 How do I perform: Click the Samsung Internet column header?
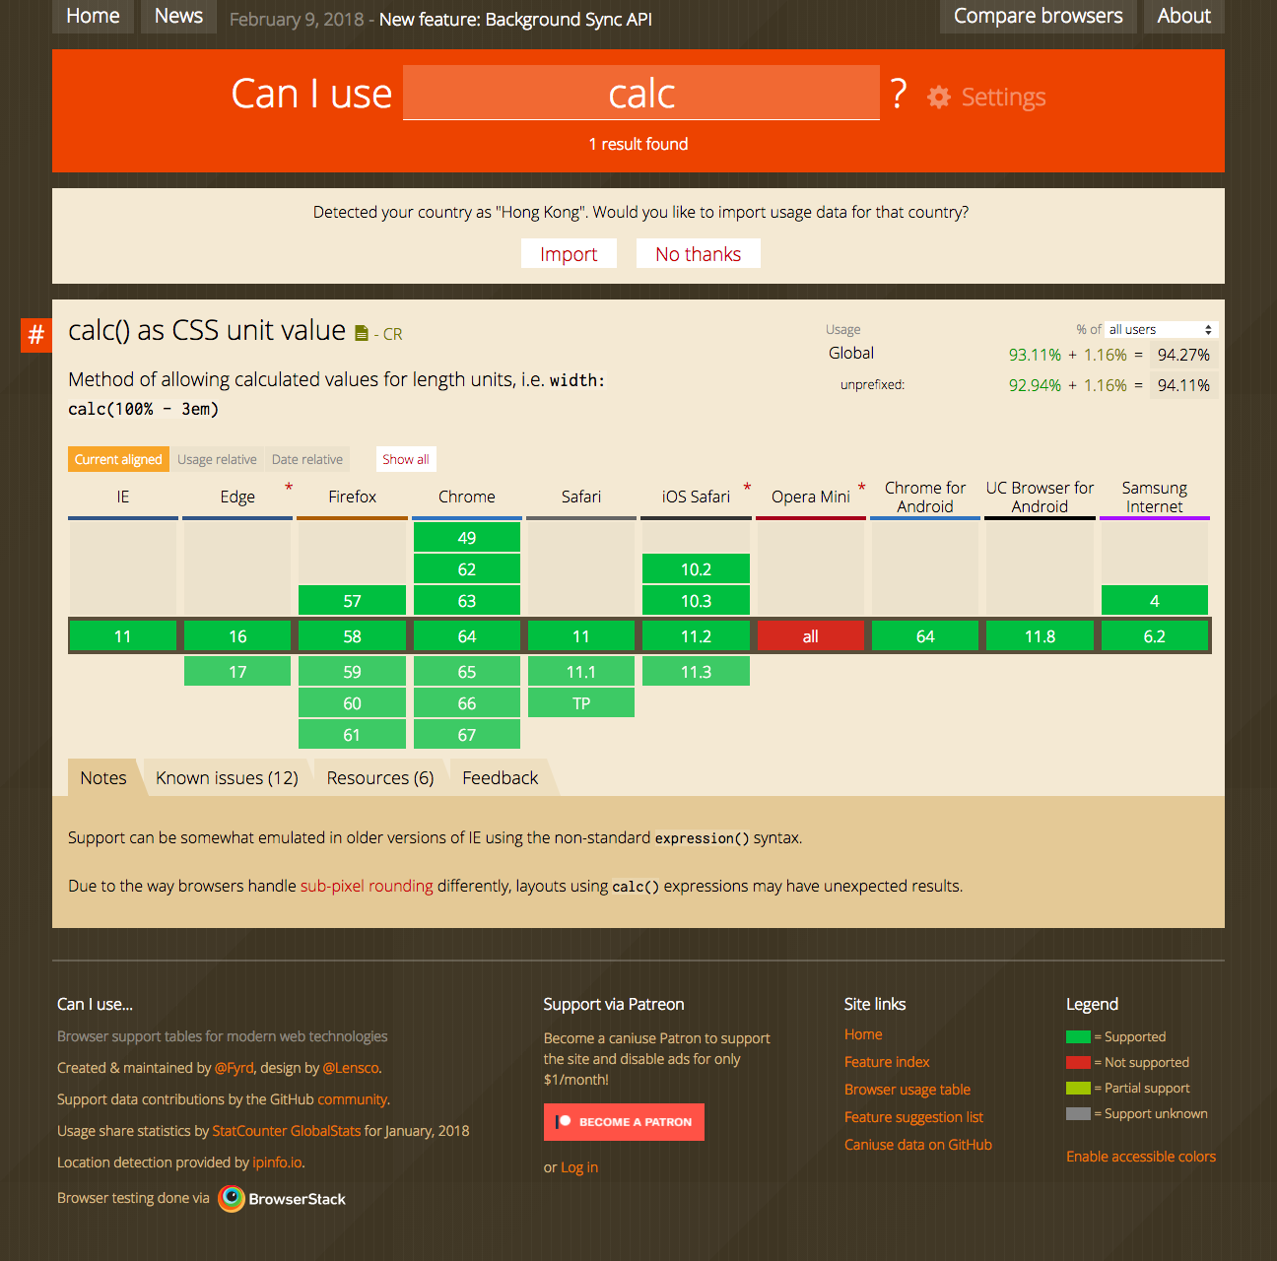coord(1155,497)
